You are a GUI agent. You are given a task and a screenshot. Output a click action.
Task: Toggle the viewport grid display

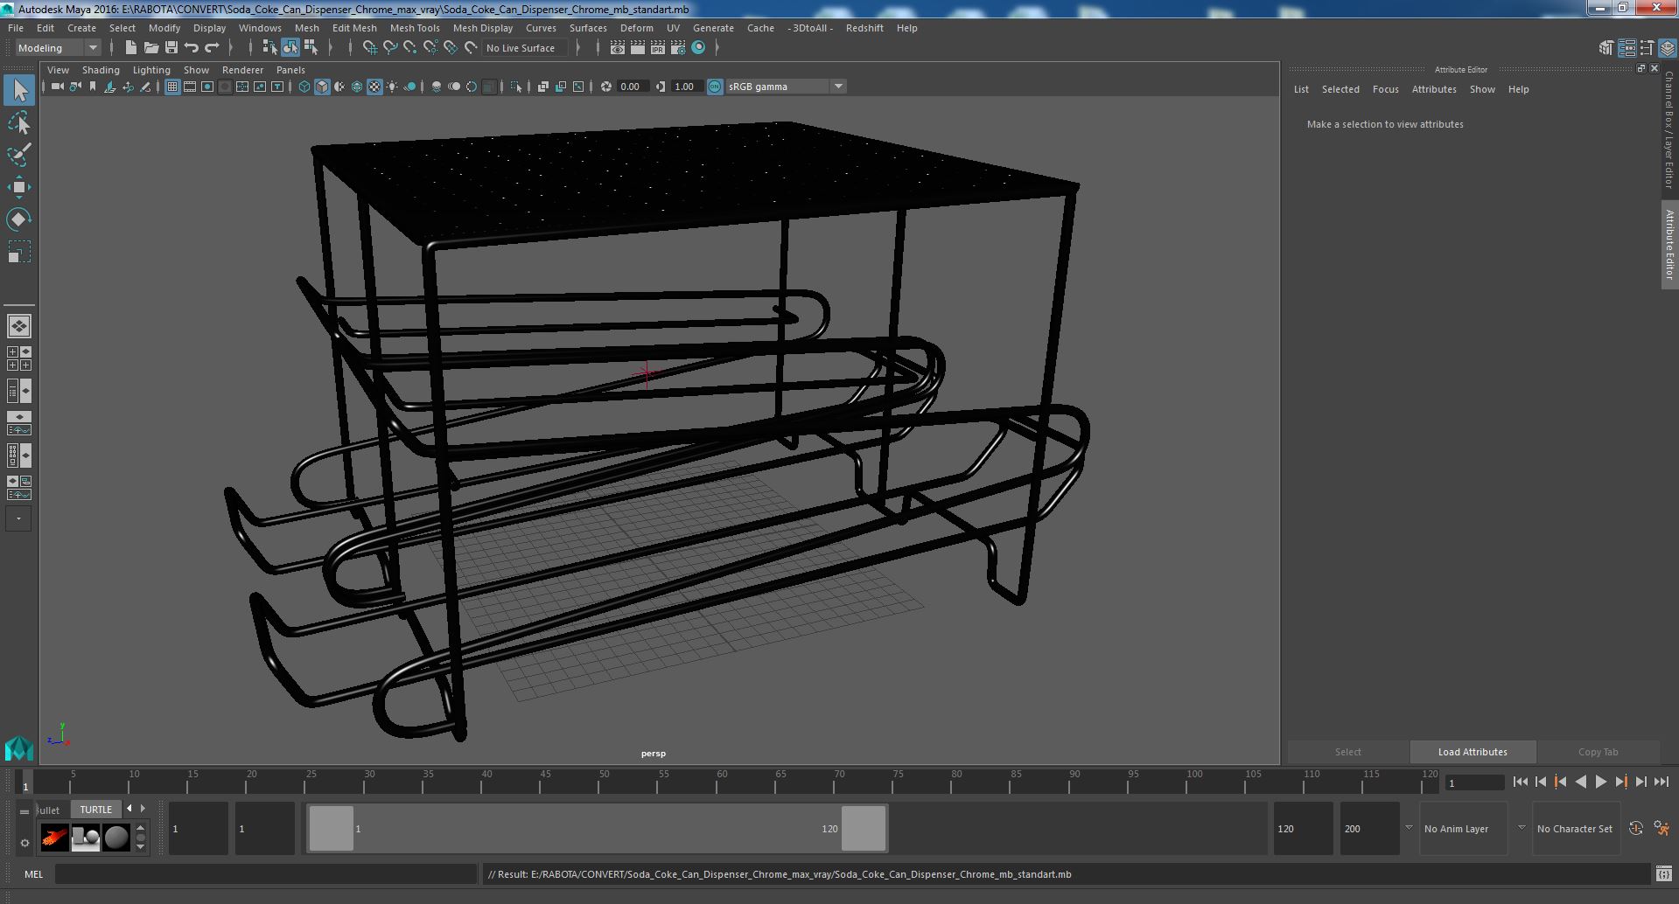coord(172,87)
